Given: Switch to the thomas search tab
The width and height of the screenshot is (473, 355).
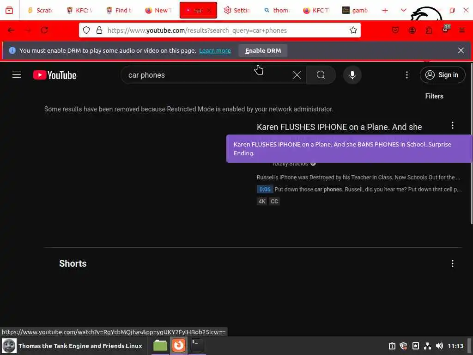Looking at the screenshot, I should click(x=277, y=10).
